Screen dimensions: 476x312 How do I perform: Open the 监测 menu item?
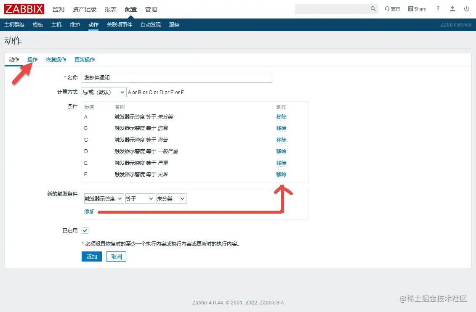pos(59,9)
